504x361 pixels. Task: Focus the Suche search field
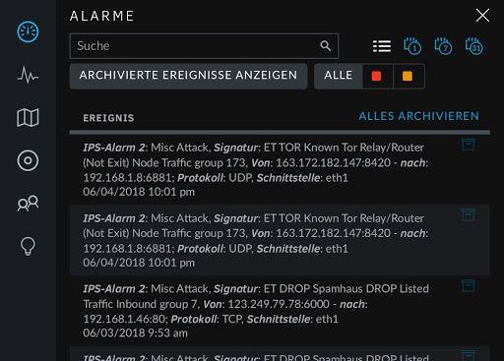204,46
